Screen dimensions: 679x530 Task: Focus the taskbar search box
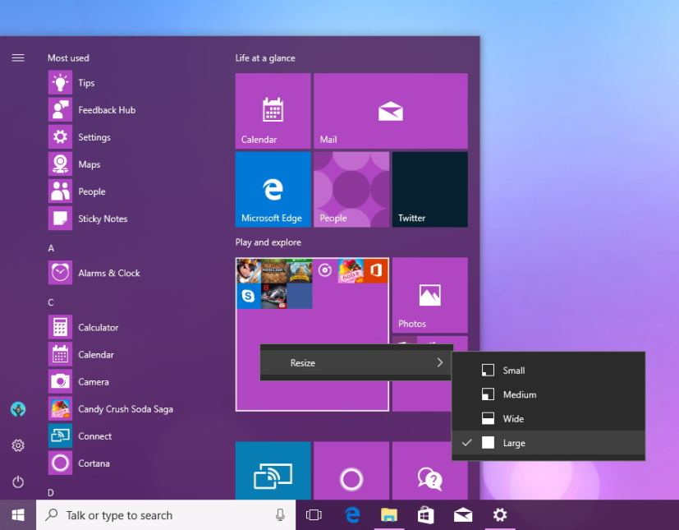coord(166,515)
